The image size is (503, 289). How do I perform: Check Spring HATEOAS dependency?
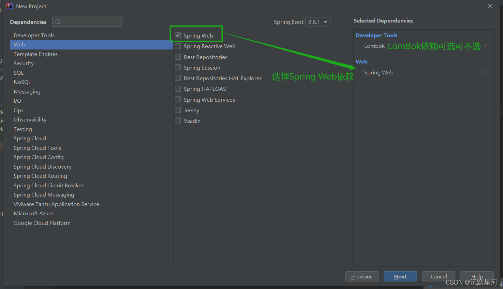[178, 89]
